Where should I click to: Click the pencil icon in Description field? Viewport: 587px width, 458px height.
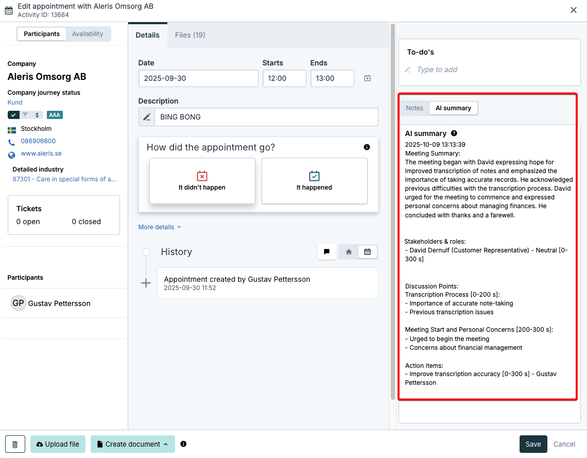pyautogui.click(x=147, y=117)
